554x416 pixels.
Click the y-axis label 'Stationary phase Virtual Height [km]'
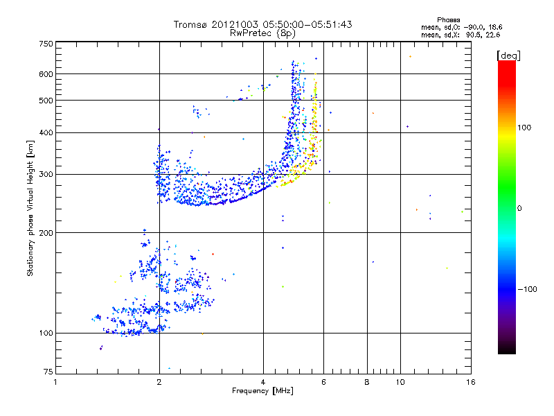pos(30,208)
